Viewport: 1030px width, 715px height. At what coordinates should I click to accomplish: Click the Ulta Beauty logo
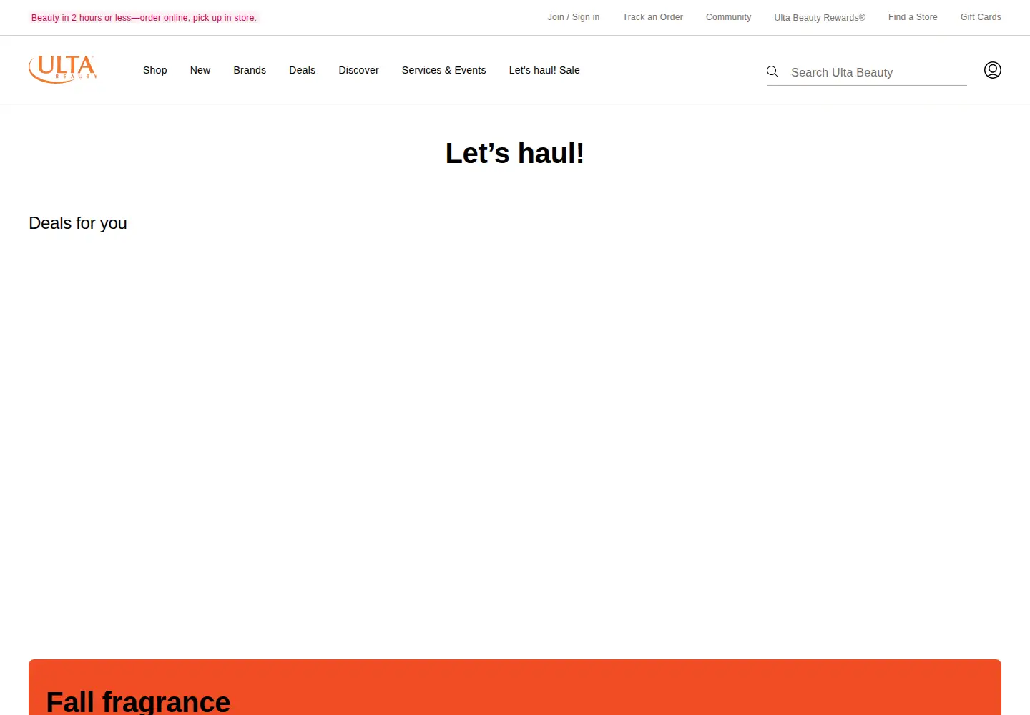[x=63, y=69]
